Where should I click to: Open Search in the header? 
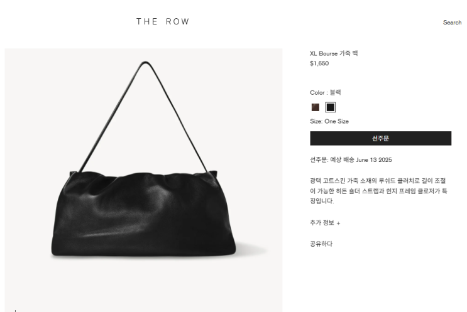(x=452, y=23)
